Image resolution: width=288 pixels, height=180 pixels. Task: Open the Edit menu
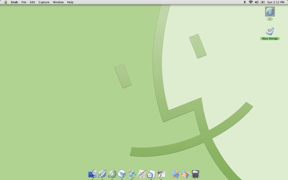(32, 2)
